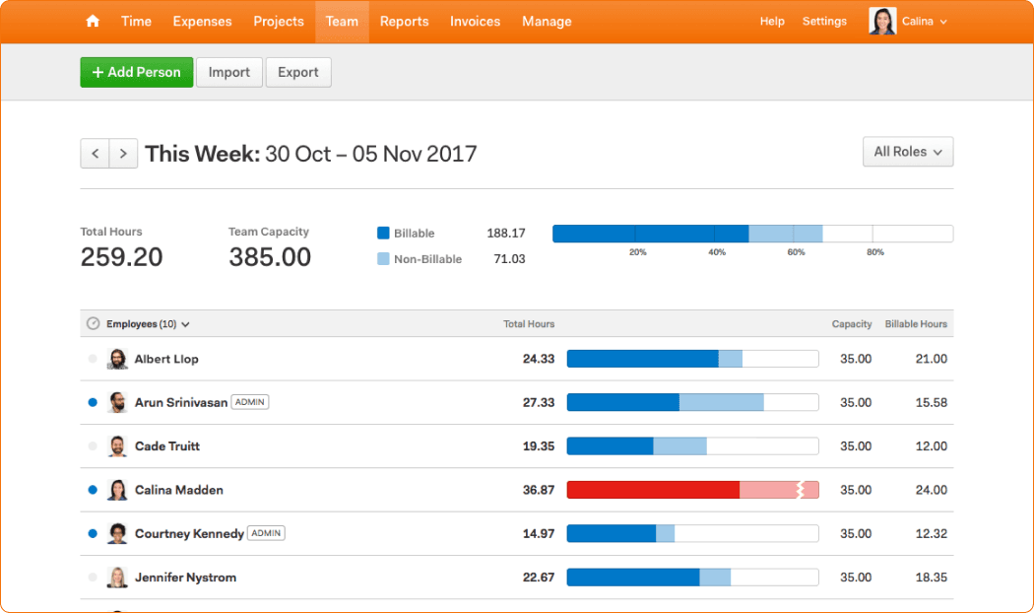The width and height of the screenshot is (1034, 613).
Task: Click the blue status dot beside Arun Srinivasan
Action: [93, 402]
